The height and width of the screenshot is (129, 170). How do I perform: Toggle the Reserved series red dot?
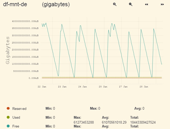point(8,108)
